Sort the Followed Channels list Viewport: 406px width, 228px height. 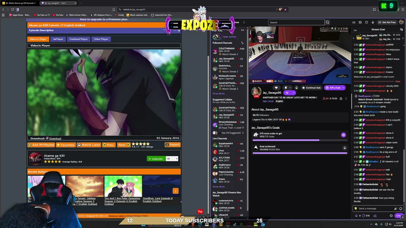coord(242,43)
